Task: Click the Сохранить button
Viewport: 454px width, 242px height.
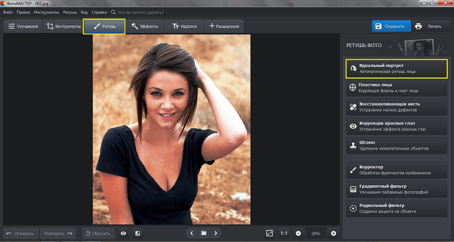Action: (x=390, y=27)
